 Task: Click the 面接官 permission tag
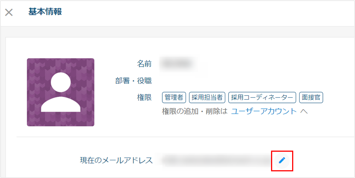click(311, 98)
